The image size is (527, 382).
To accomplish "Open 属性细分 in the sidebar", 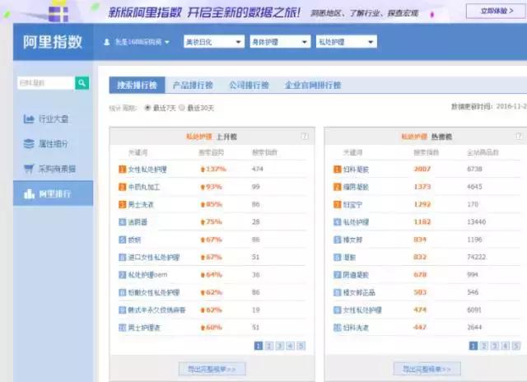I will 54,144.
